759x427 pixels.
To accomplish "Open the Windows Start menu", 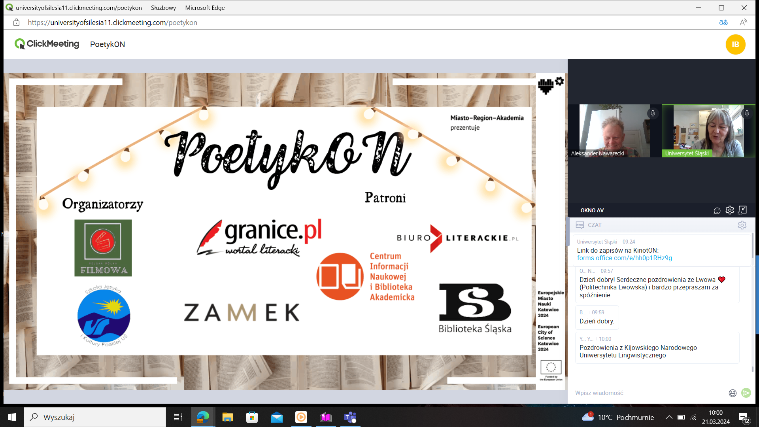I will pos(12,417).
